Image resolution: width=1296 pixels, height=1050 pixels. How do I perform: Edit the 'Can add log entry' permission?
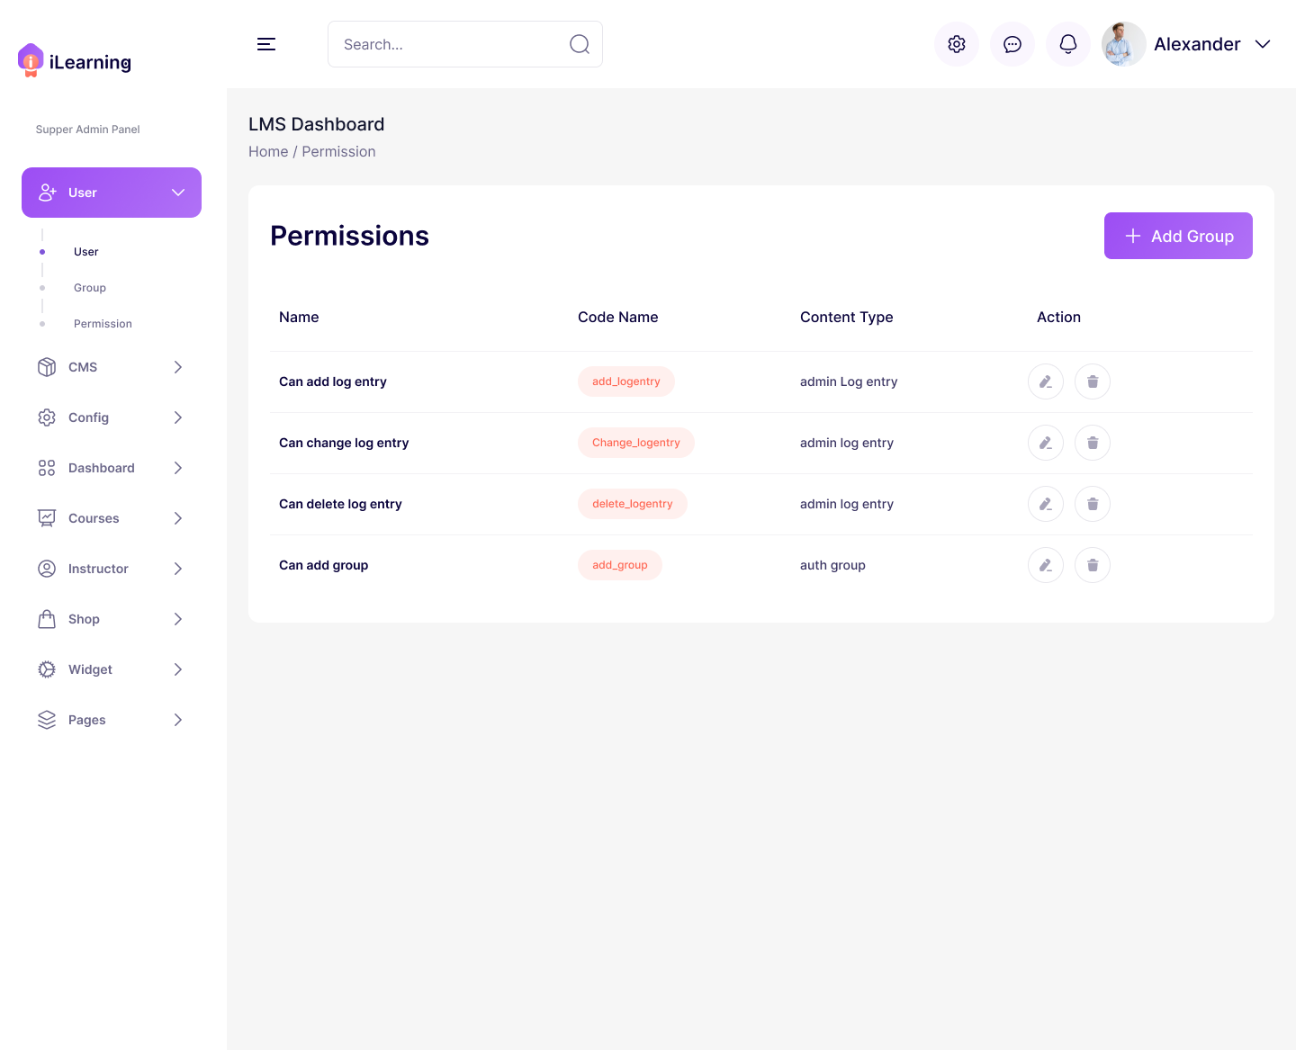click(1045, 381)
